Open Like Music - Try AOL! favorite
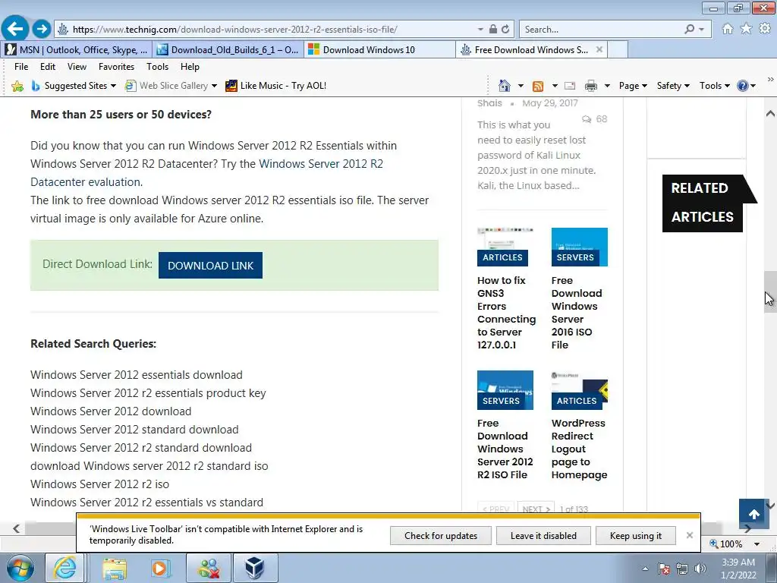777x583 pixels. 276,86
